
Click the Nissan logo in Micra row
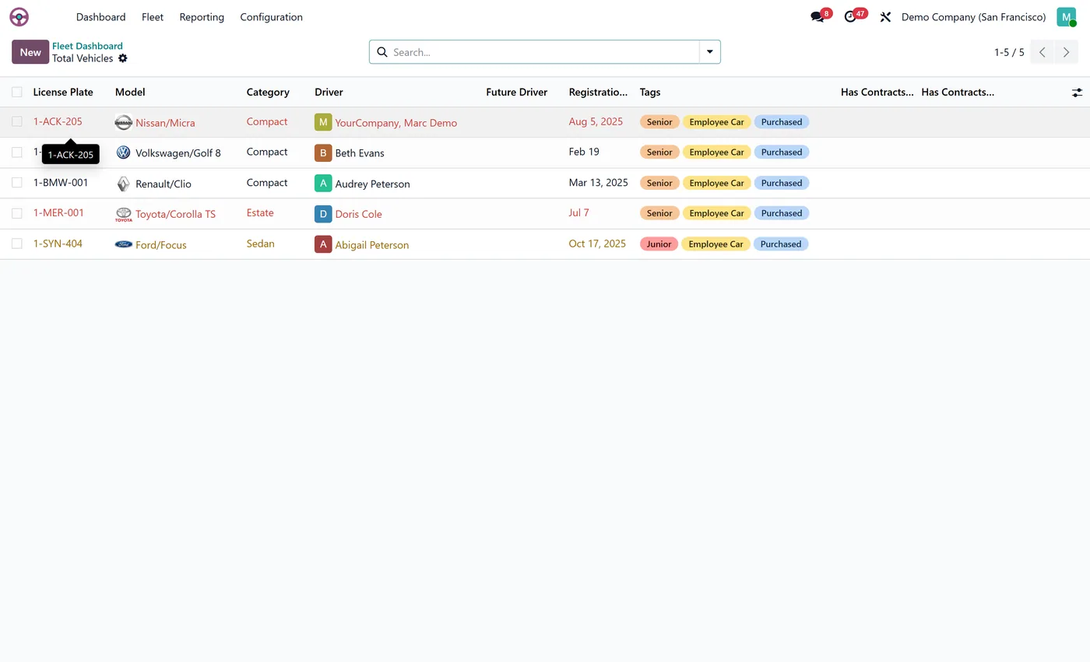click(123, 122)
